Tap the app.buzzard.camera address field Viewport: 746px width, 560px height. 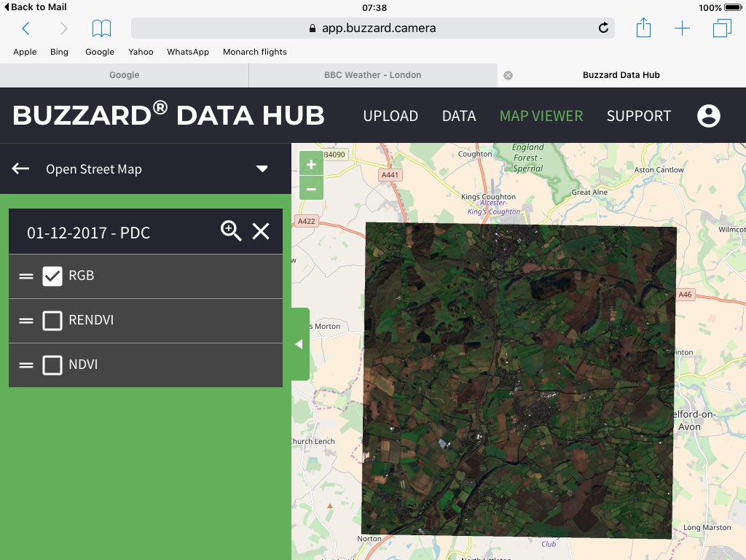pos(372,28)
